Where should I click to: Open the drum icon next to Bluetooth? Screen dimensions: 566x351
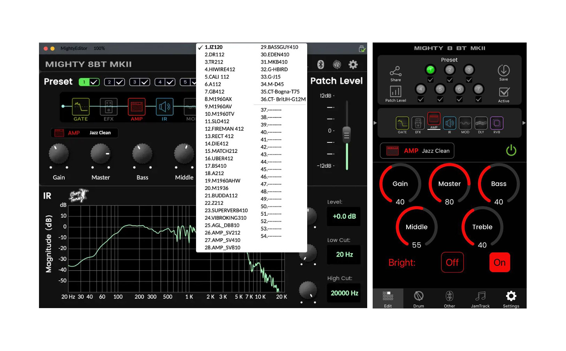click(x=337, y=64)
